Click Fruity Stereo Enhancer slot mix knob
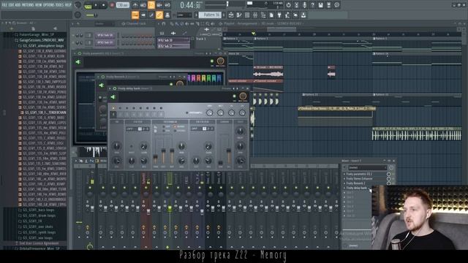This screenshot has height=263, width=468. tap(388, 178)
